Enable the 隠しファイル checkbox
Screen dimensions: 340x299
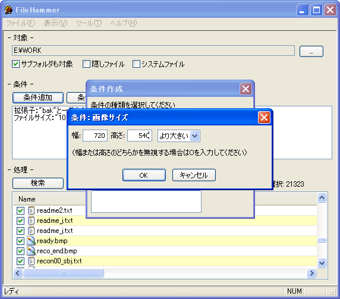pos(86,64)
